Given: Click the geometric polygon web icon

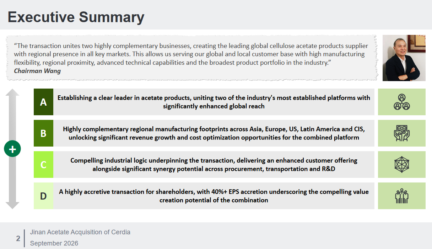Looking at the screenshot, I should (402, 164).
